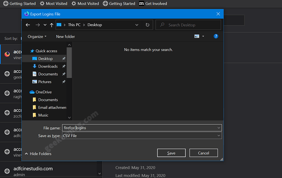Viewport: 282px width, 178px height.
Task: Close the Export Logins File dialog
Action: [218, 14]
